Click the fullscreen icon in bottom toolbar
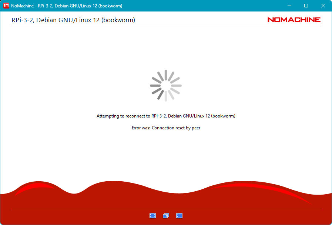 coord(152,216)
